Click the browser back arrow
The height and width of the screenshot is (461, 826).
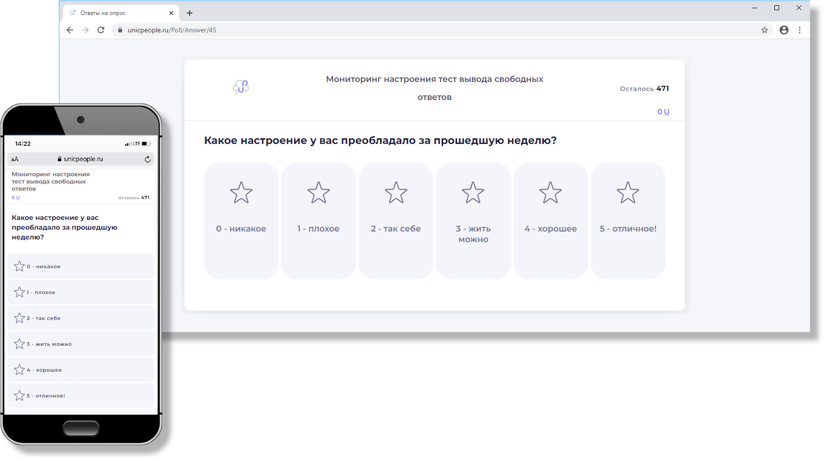coord(70,30)
